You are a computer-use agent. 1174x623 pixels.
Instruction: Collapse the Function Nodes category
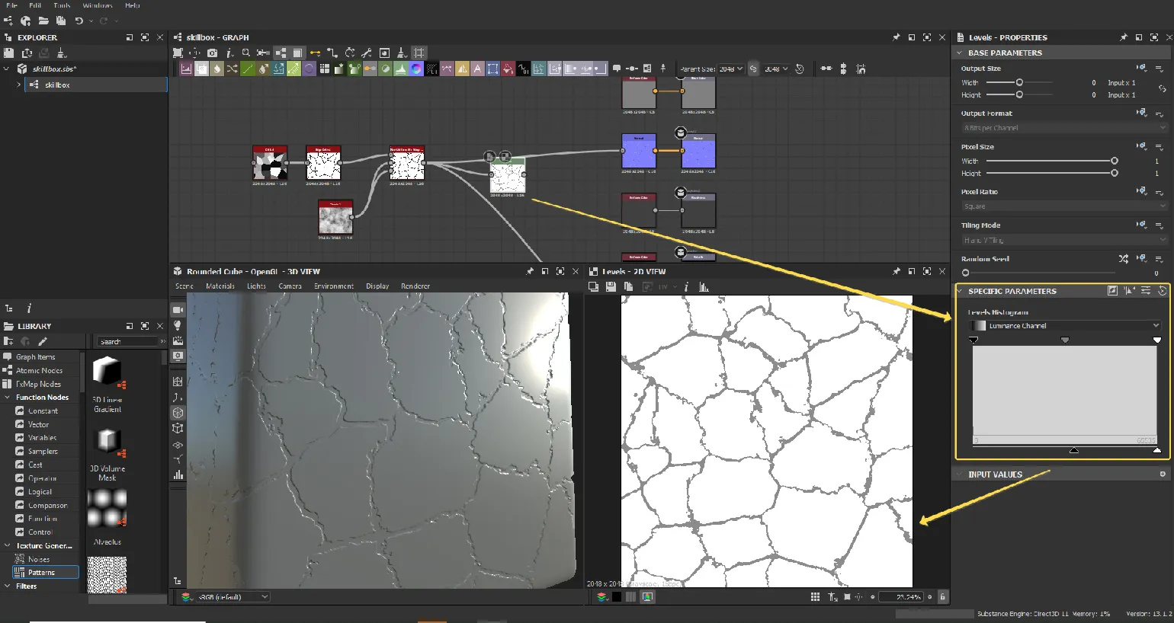8,398
